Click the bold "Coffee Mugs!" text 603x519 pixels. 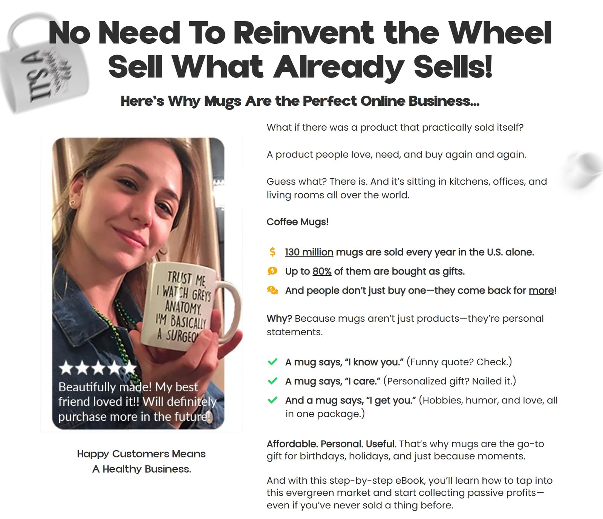click(297, 222)
